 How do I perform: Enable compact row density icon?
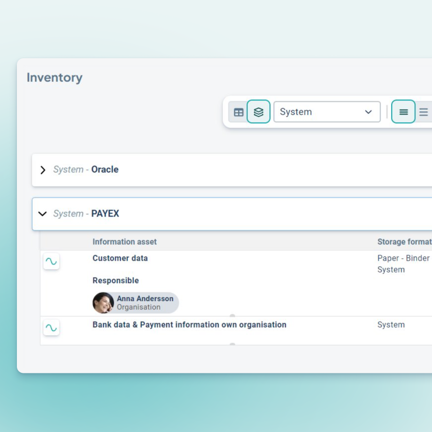pos(403,112)
